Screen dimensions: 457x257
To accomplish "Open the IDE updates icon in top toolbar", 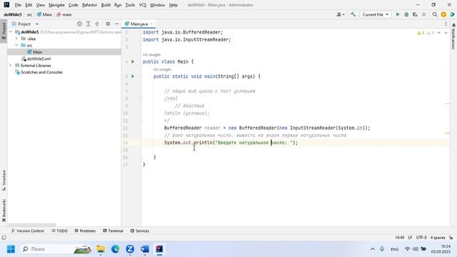I will (x=443, y=14).
